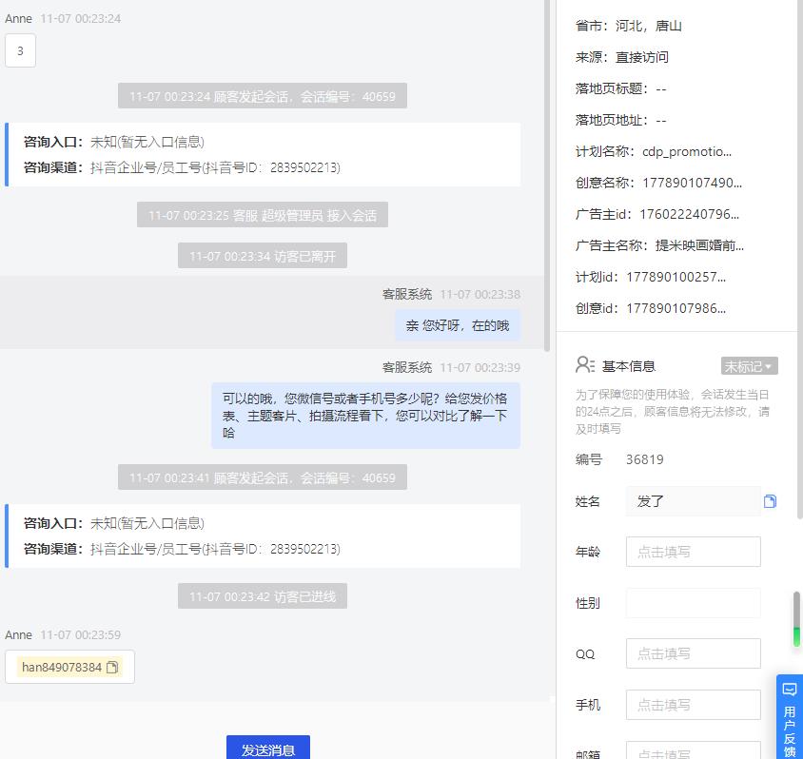The width and height of the screenshot is (803, 759).
Task: Edit the 姓名 field containing 发了
Action: pyautogui.click(x=693, y=501)
